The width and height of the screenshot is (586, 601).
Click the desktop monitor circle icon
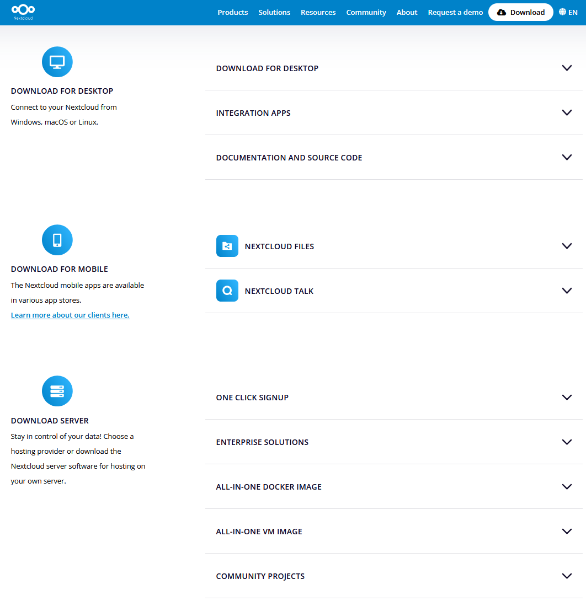[57, 62]
